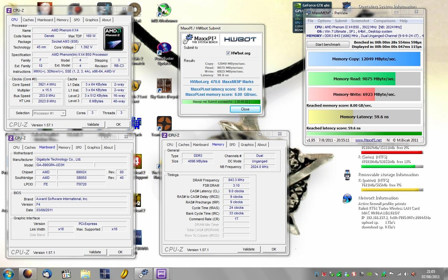The image size is (448, 280).
Task: Click the CAS# Latency 9.0 clocks value
Action: pos(236,191)
